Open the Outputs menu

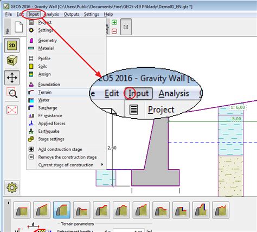click(x=72, y=14)
